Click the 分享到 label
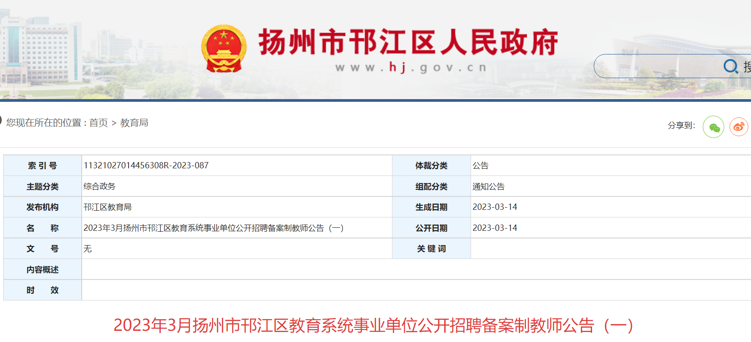The height and width of the screenshot is (342, 751). click(x=682, y=125)
